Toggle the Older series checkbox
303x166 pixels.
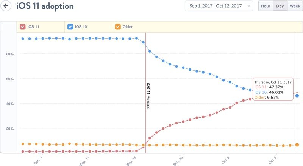[x=117, y=26]
